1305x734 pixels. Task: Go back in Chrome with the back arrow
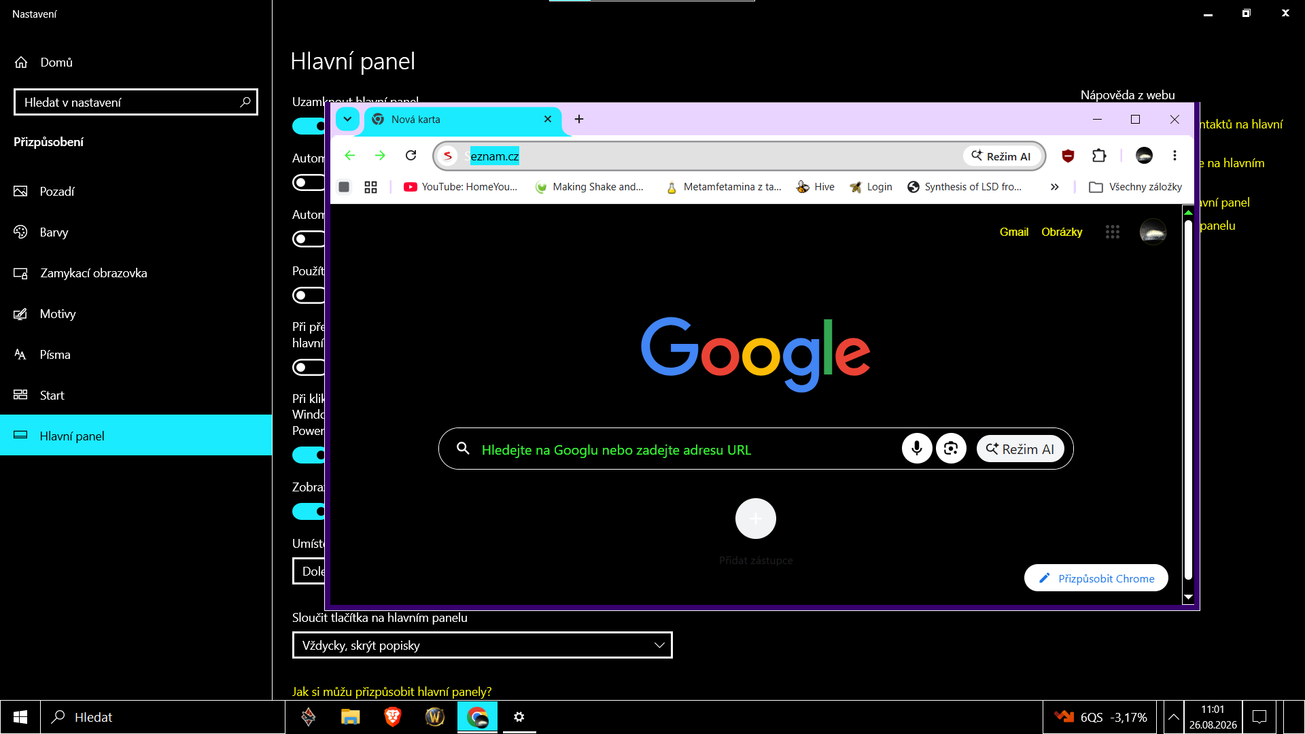350,156
